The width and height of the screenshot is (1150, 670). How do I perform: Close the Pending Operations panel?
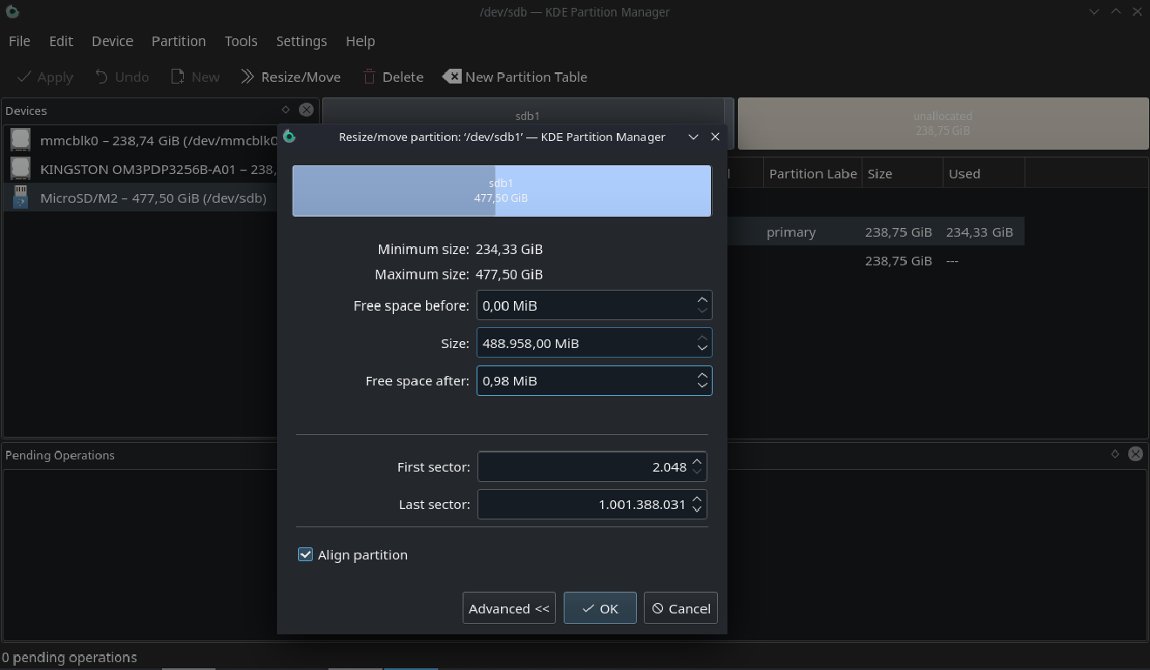[x=1135, y=453]
